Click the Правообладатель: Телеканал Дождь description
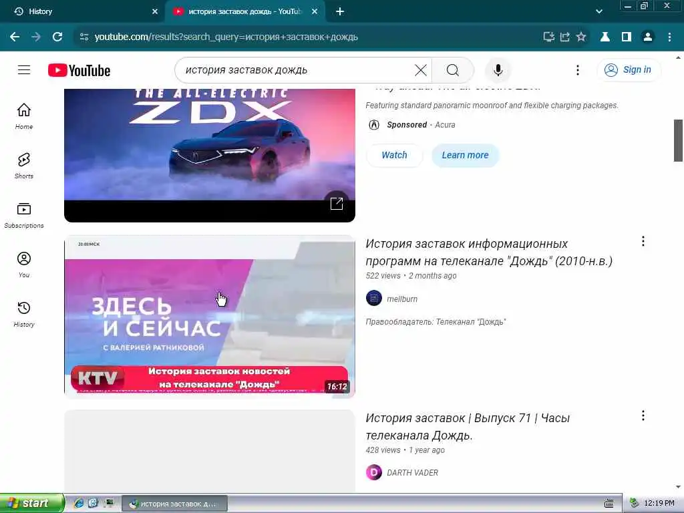684x513 pixels. click(436, 322)
